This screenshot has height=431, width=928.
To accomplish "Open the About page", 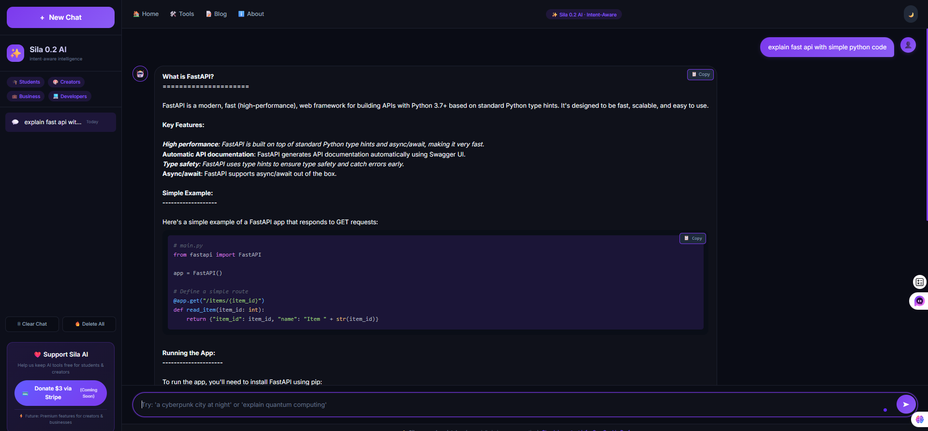I will click(251, 14).
